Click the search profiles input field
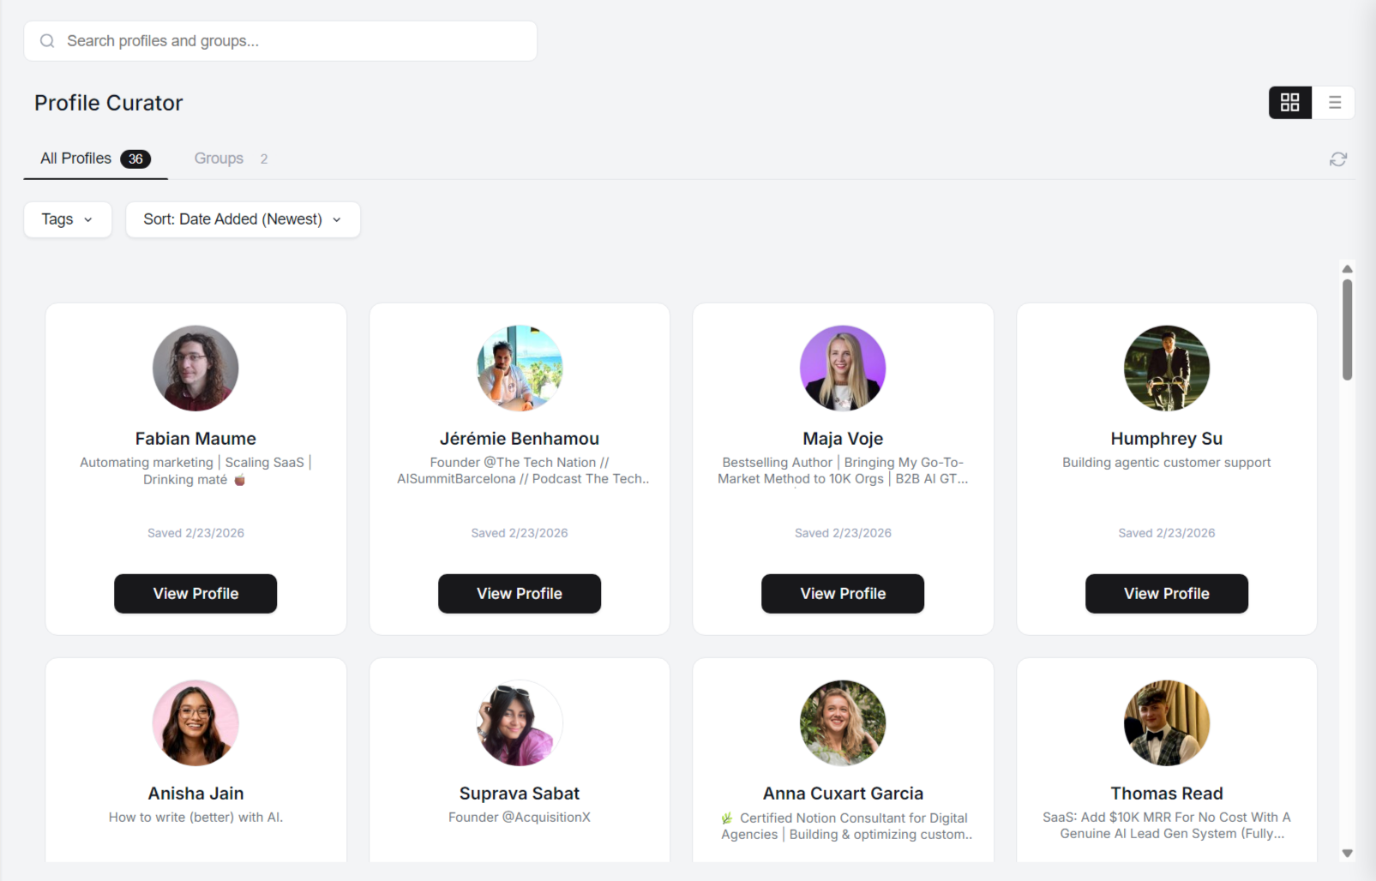 (x=280, y=40)
